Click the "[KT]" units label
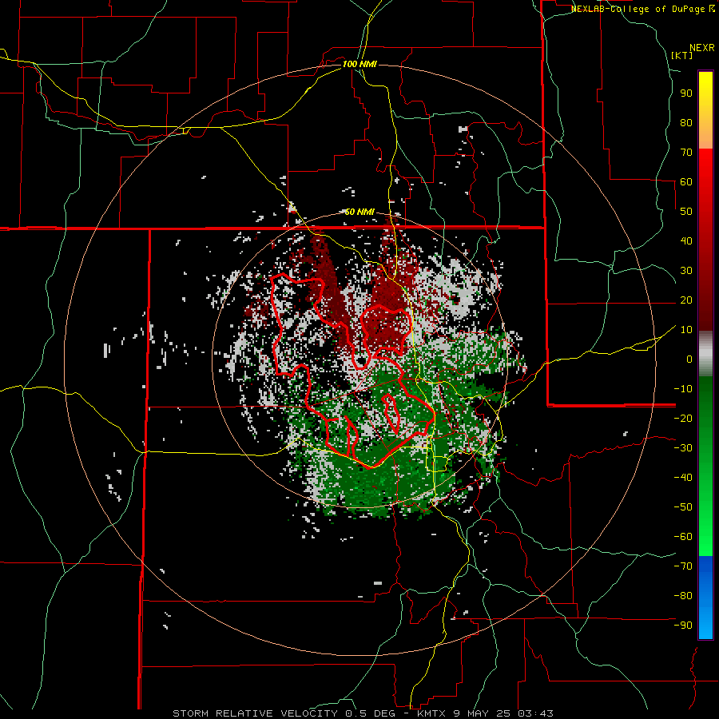This screenshot has height=719, width=719. [682, 55]
